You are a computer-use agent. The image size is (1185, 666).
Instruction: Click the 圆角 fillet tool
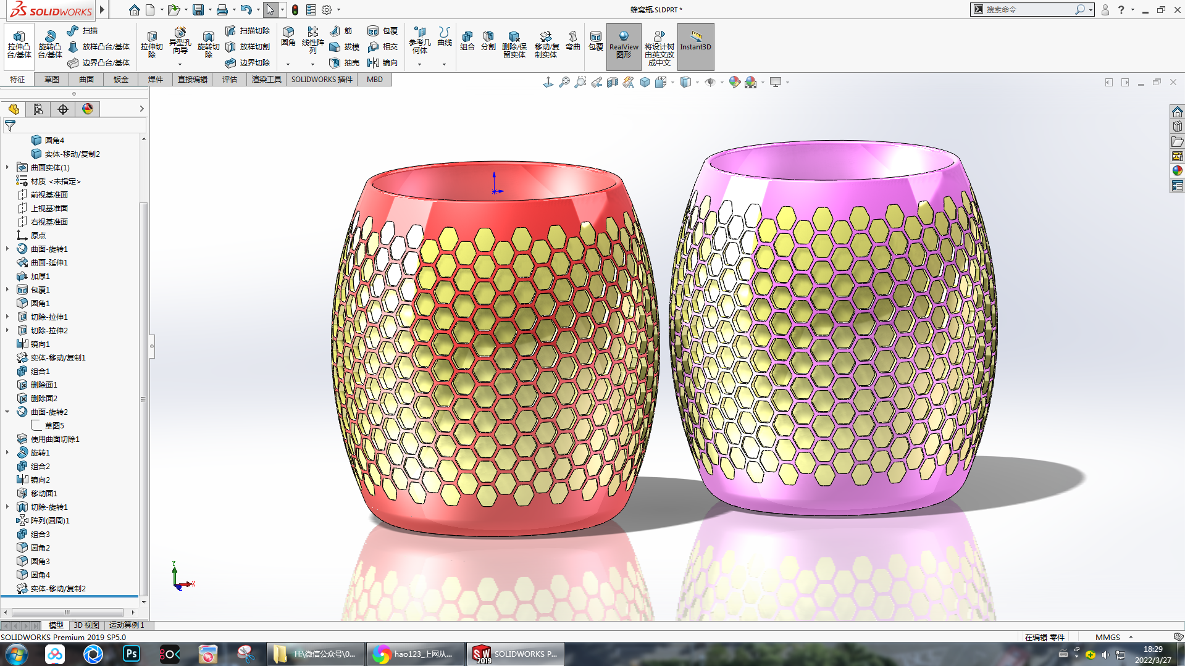coord(288,38)
